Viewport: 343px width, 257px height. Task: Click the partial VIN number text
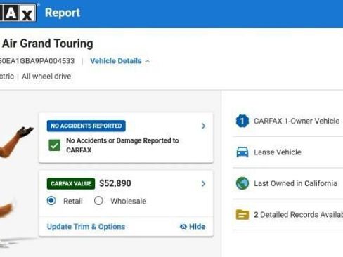(x=37, y=61)
